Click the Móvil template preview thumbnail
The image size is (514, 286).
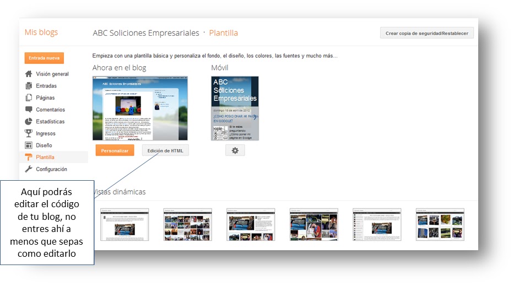pyautogui.click(x=235, y=108)
